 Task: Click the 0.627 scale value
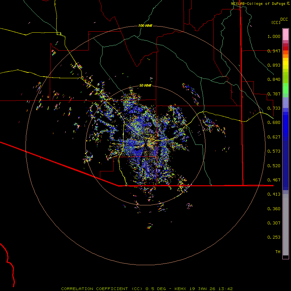click(x=274, y=137)
